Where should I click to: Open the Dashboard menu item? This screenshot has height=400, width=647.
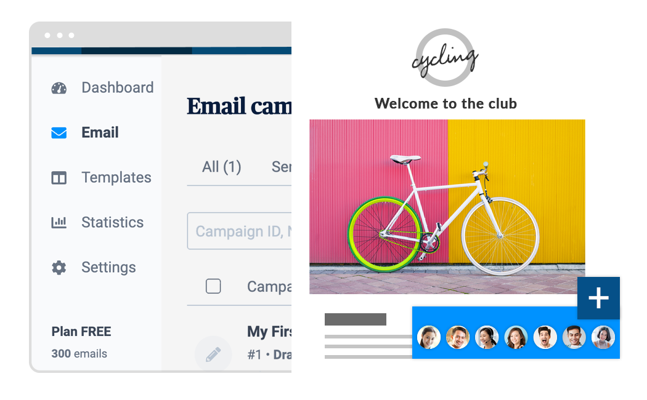click(118, 88)
